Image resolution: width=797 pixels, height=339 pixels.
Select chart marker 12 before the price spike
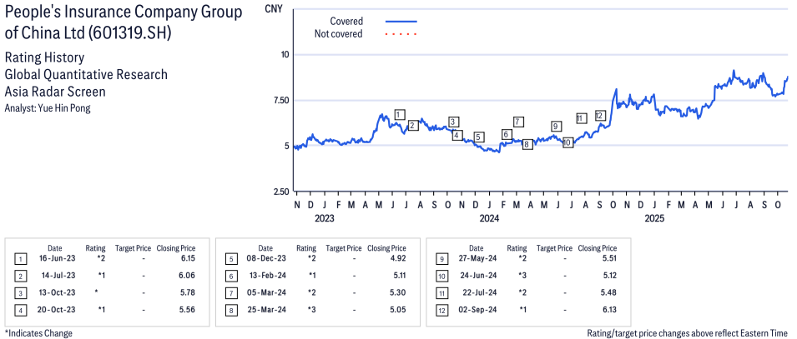point(599,116)
